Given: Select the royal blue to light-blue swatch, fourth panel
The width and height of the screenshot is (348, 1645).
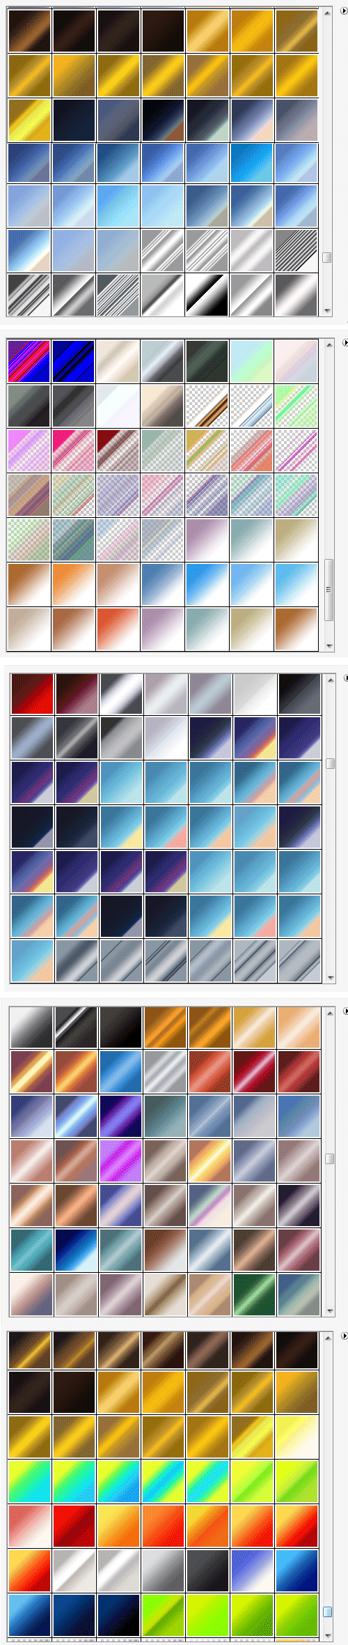Looking at the screenshot, I should 76,1251.
